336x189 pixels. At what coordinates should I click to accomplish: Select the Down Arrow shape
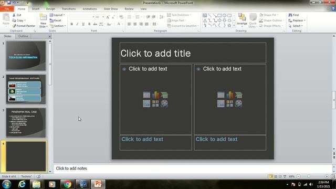(224, 20)
